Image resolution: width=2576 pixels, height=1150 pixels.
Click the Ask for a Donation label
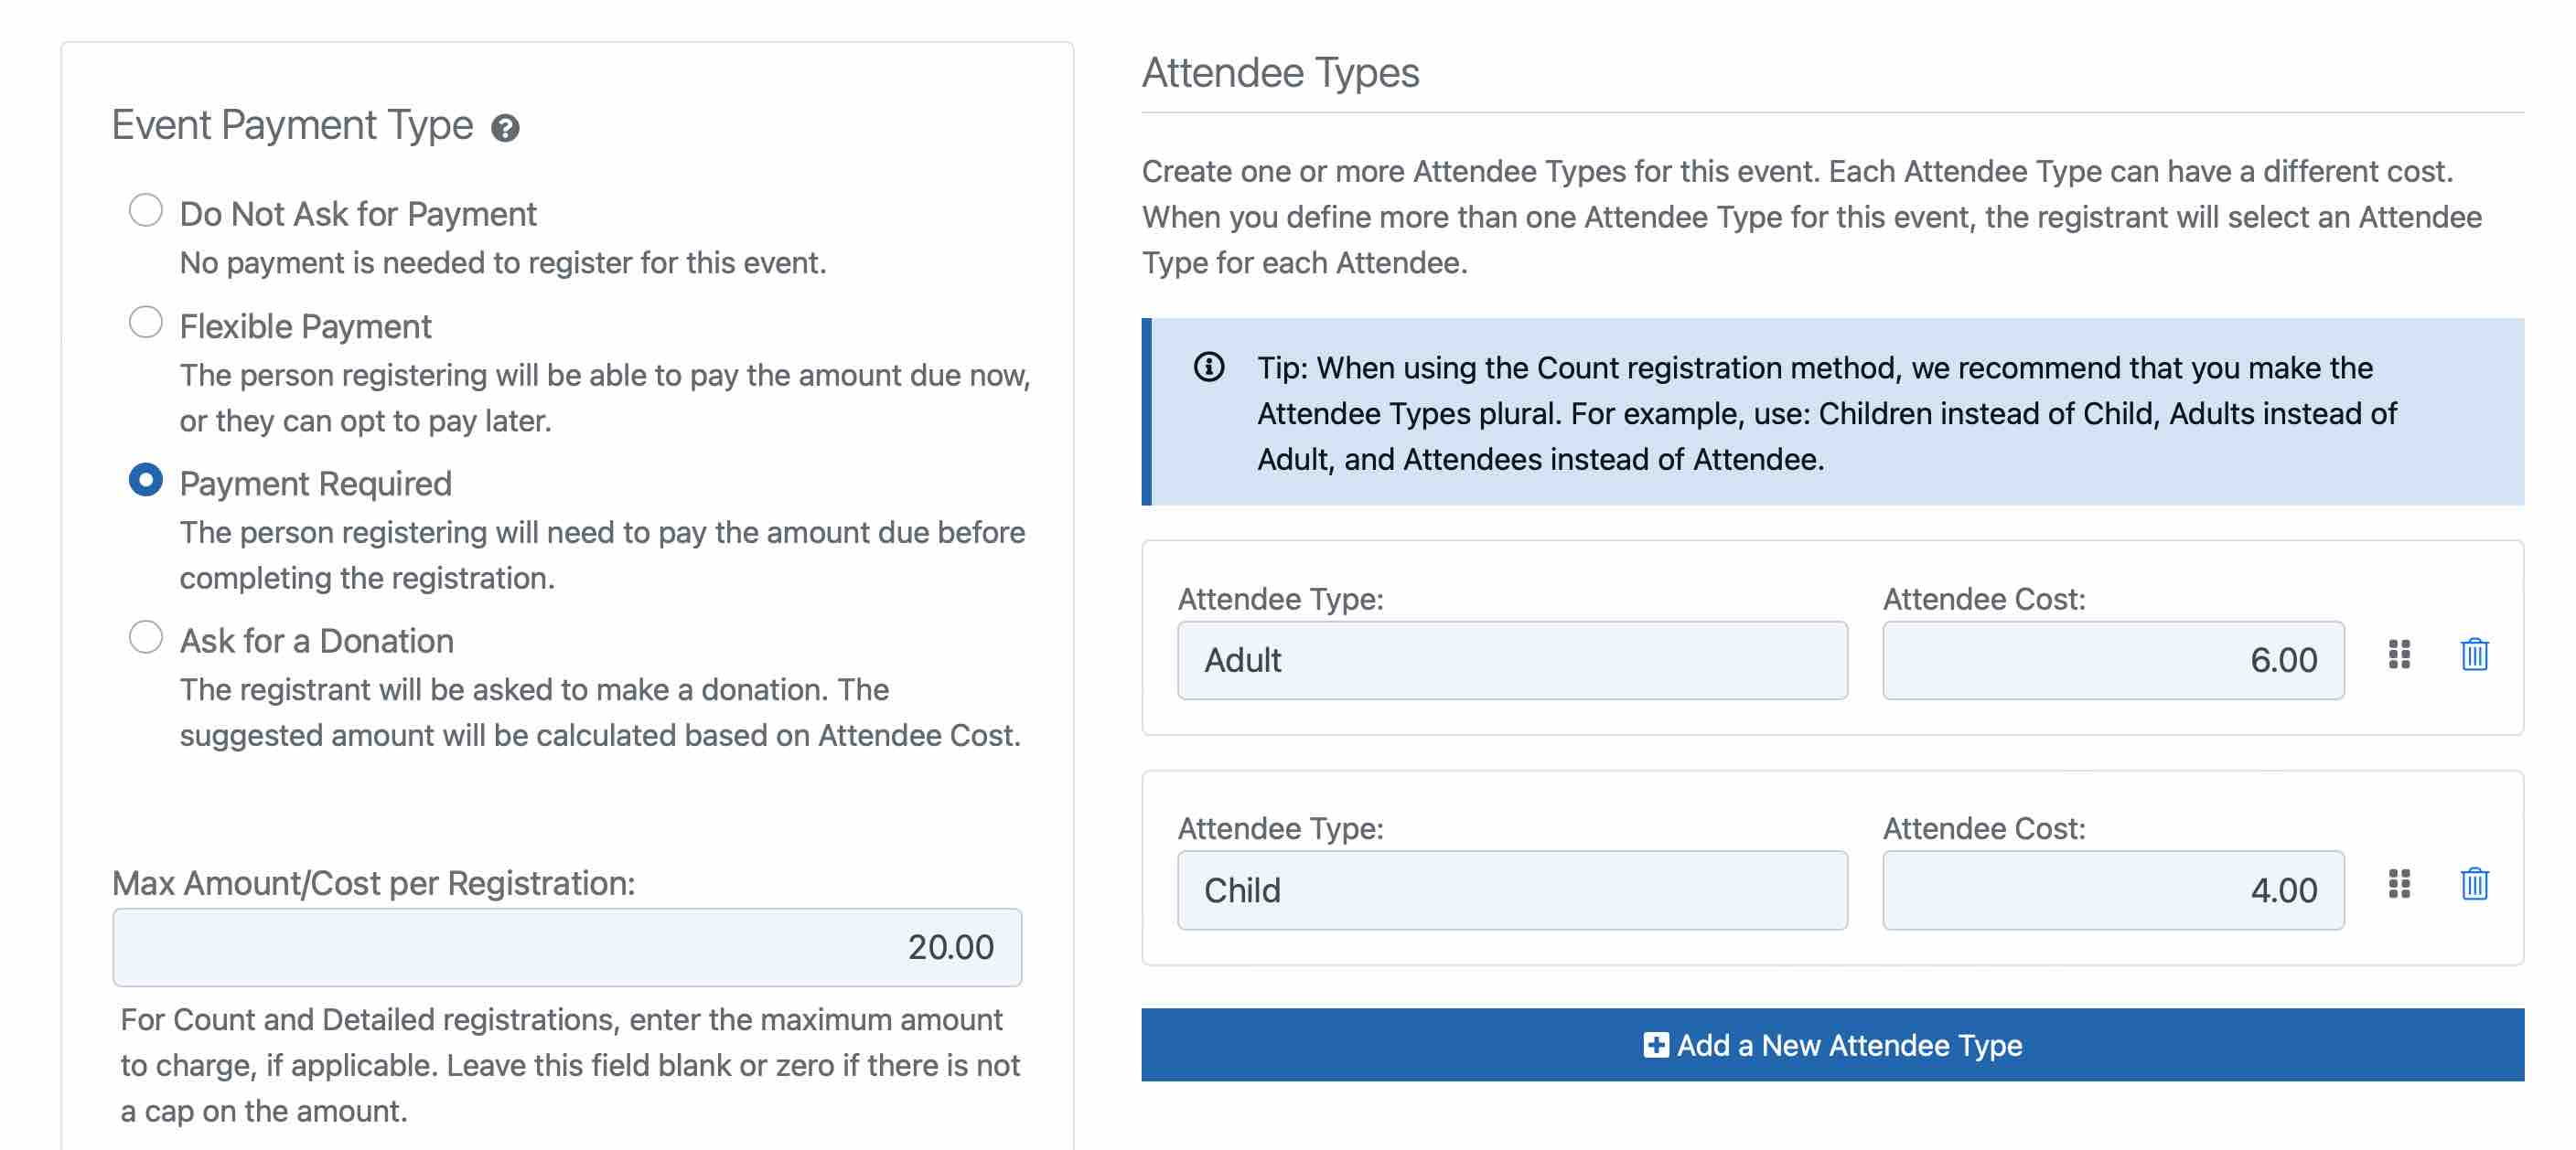coord(316,641)
